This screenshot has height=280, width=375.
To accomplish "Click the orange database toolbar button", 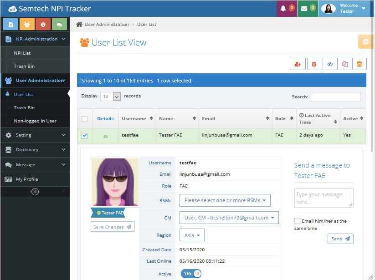I will [360, 64].
